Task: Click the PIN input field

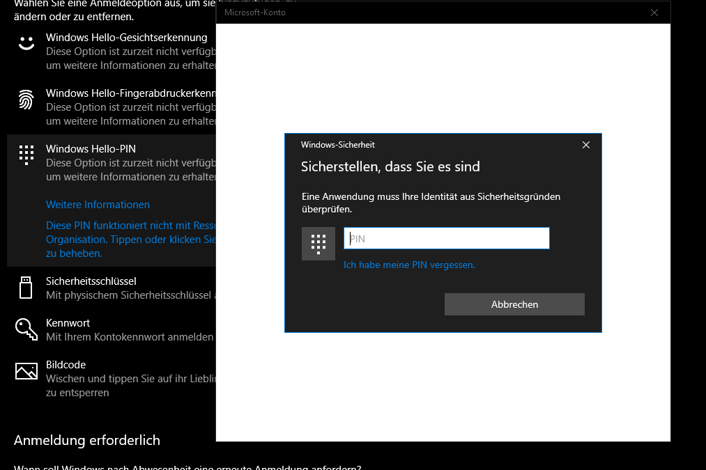Action: [446, 238]
